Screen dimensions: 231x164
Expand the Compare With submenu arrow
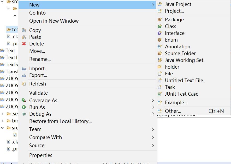(x=153, y=137)
